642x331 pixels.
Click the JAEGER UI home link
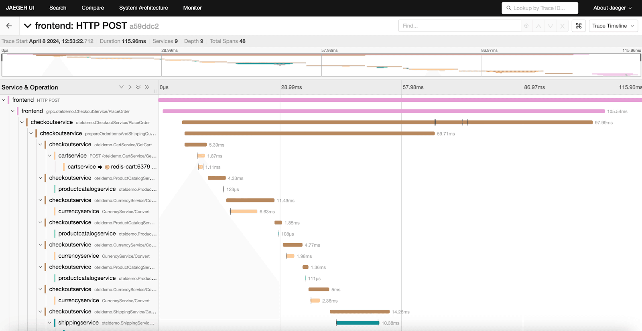(x=20, y=8)
